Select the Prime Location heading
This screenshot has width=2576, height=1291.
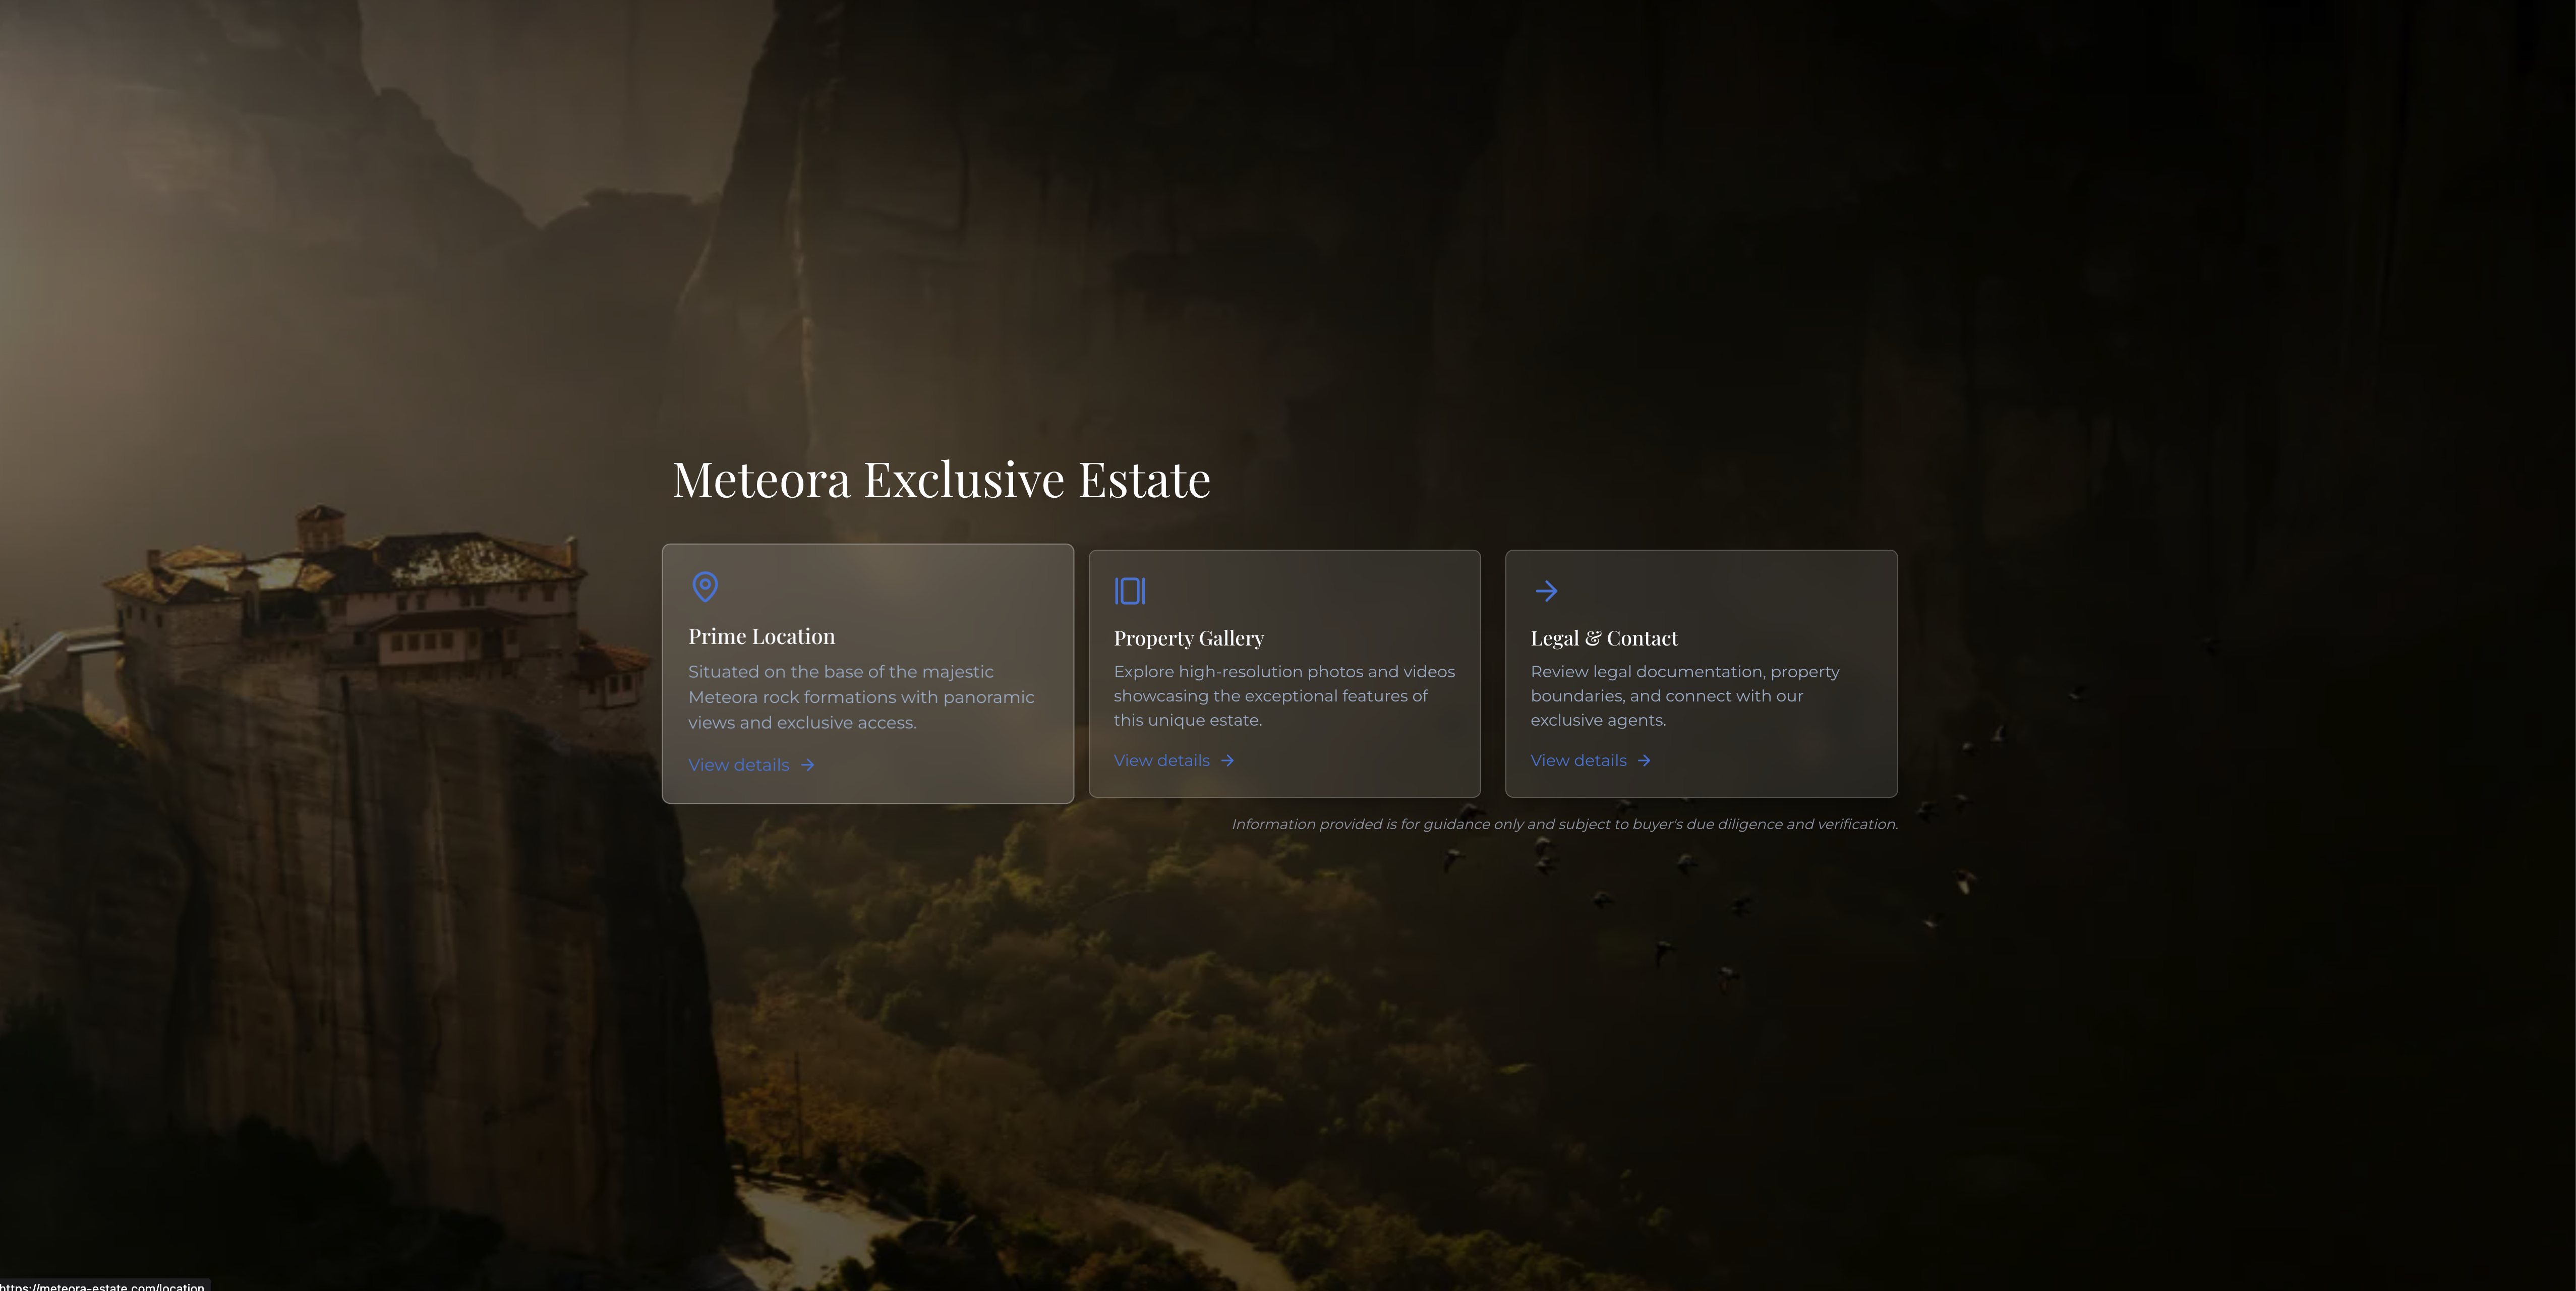(x=762, y=637)
